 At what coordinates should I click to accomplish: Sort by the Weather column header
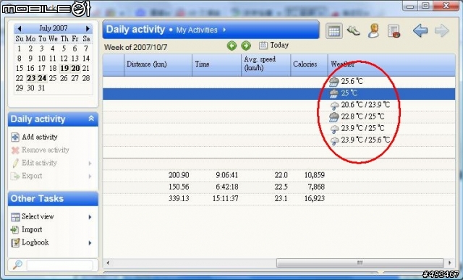click(x=391, y=65)
